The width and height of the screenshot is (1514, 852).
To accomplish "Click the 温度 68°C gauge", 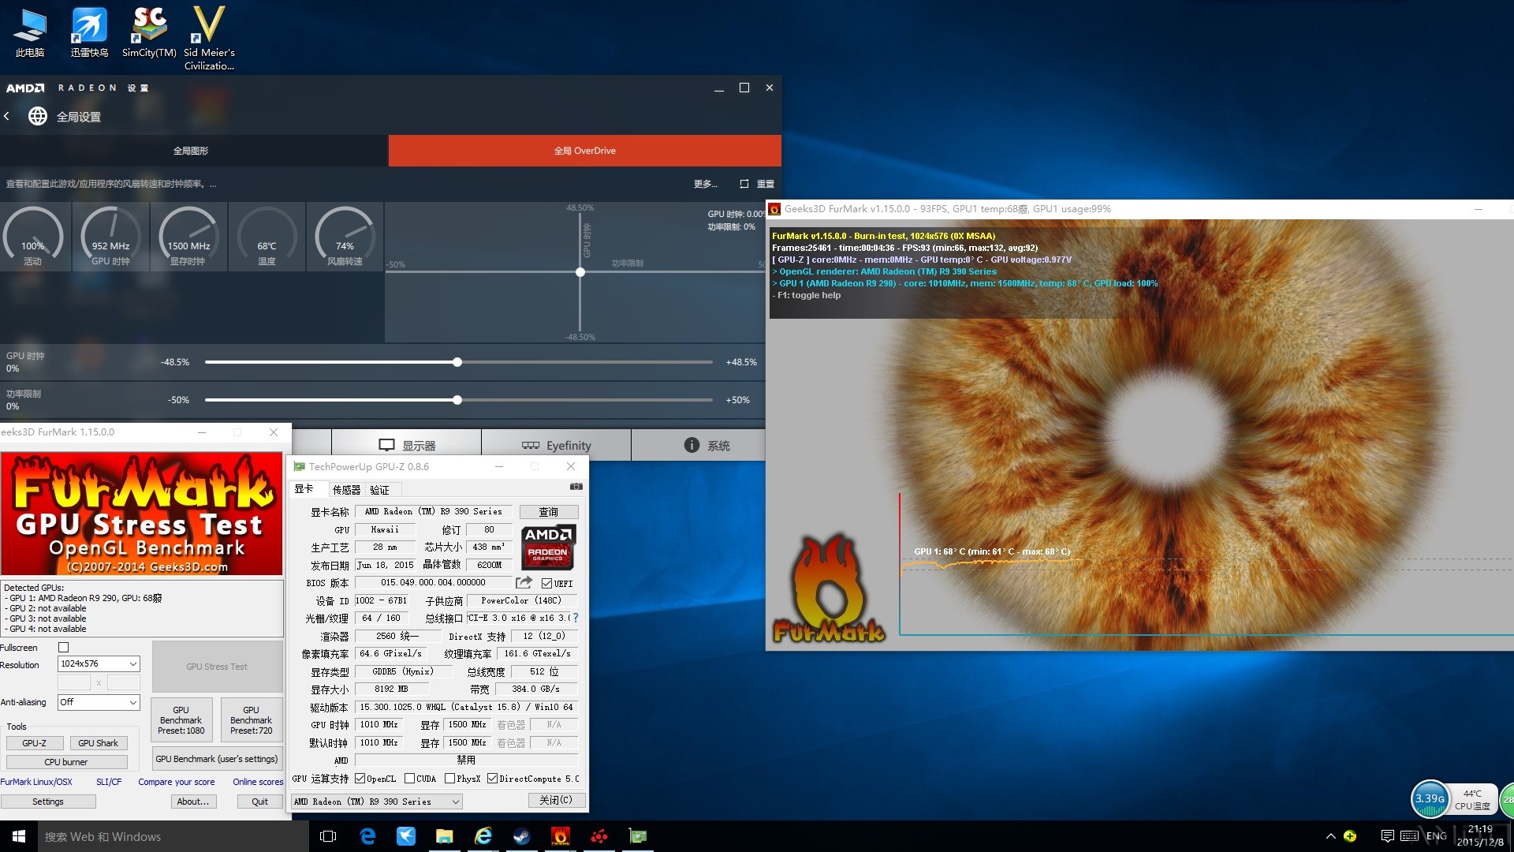I will point(267,237).
